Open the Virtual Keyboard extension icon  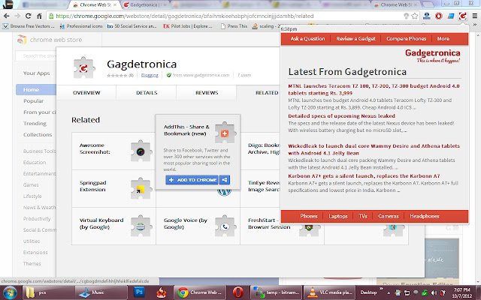[x=141, y=226]
